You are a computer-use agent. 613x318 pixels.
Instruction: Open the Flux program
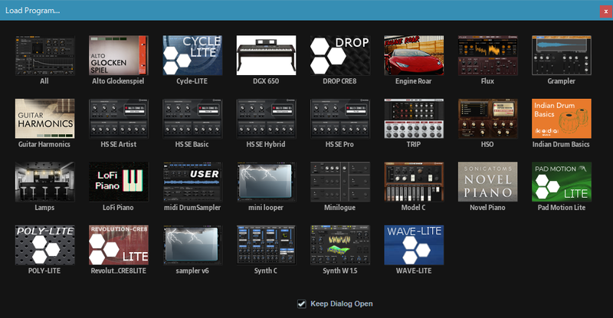pyautogui.click(x=488, y=55)
